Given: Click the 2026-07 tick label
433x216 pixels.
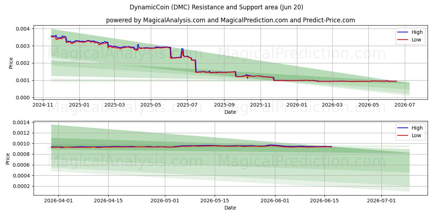Looking at the screenshot, I should [404, 105].
